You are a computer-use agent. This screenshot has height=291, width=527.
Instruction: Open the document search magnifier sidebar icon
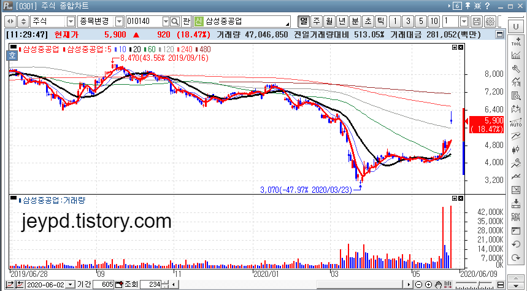516,96
